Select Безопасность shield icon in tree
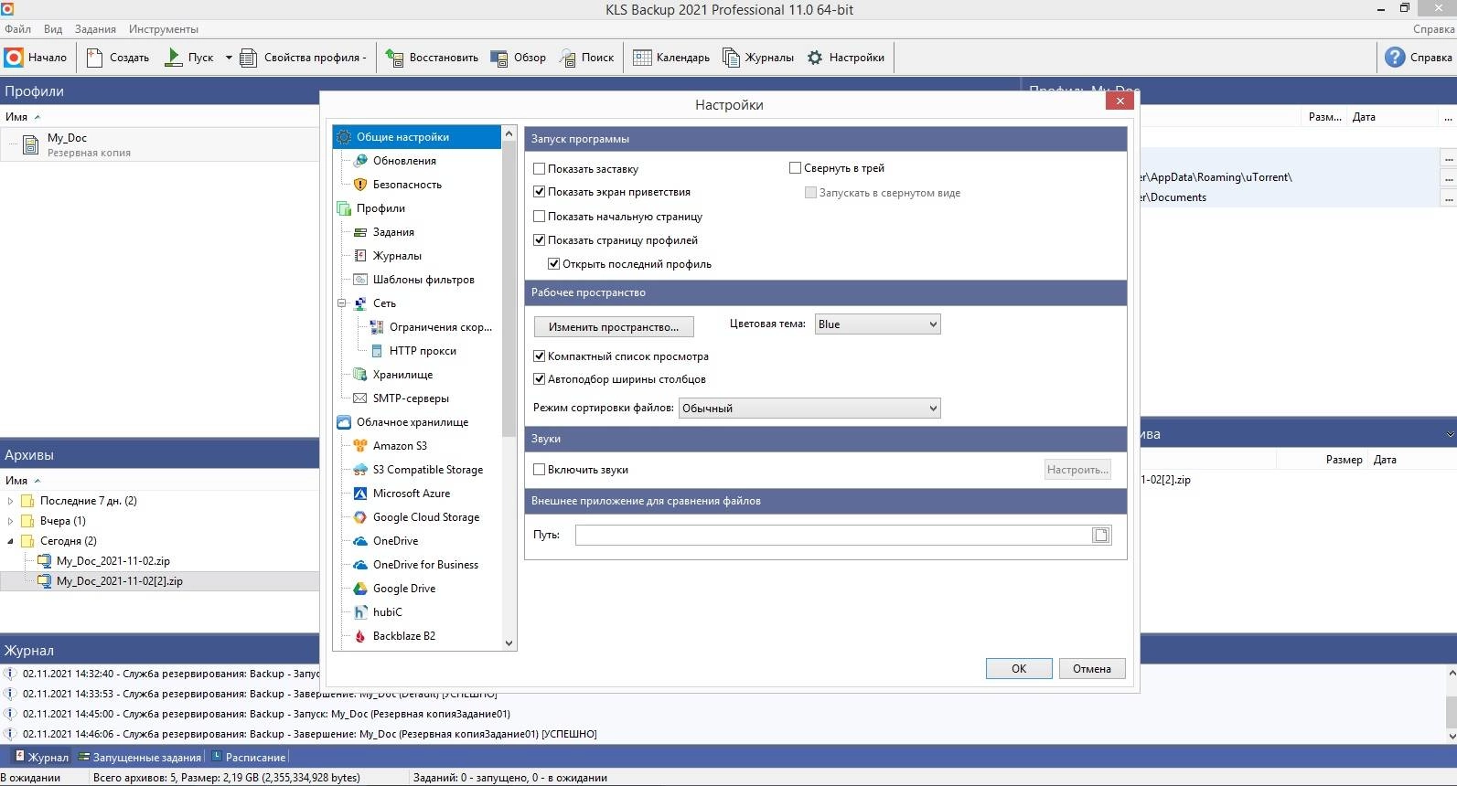Image resolution: width=1457 pixels, height=786 pixels. (x=360, y=185)
